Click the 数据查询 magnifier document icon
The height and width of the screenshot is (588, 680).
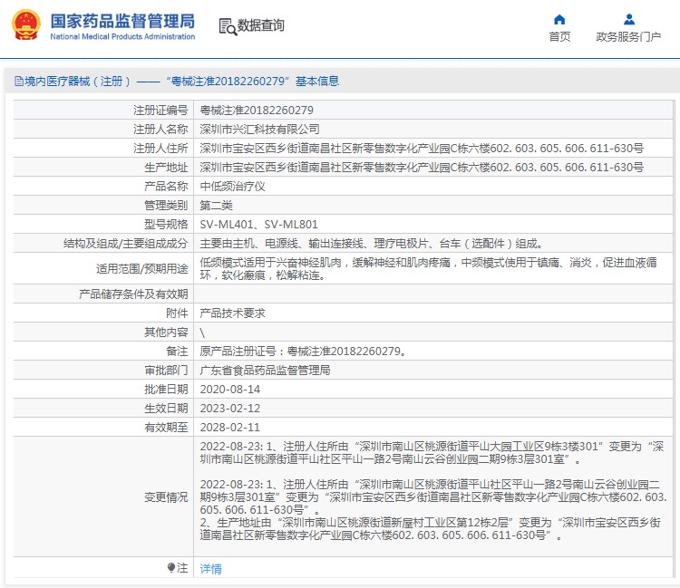coord(227,26)
